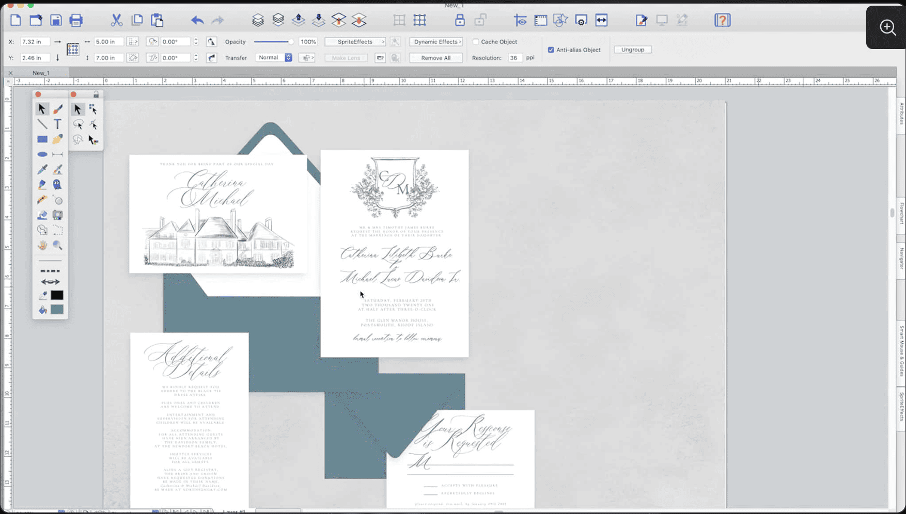The image size is (906, 514).
Task: Open the arrowhead style selector in the toolbox
Action: pos(50,282)
